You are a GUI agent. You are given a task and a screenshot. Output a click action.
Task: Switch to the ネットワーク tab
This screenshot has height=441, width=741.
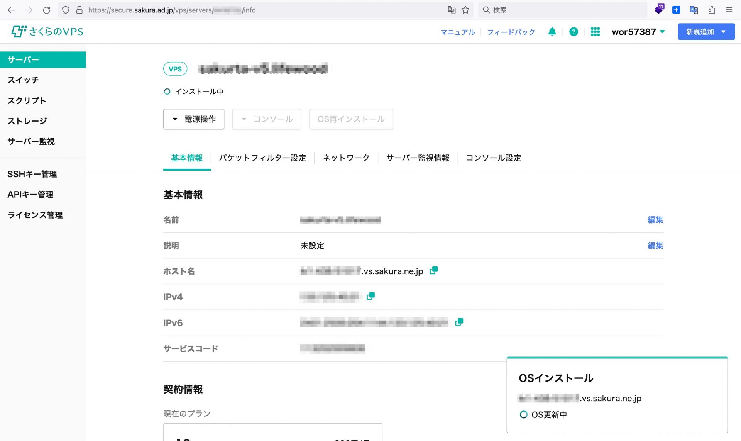click(346, 158)
